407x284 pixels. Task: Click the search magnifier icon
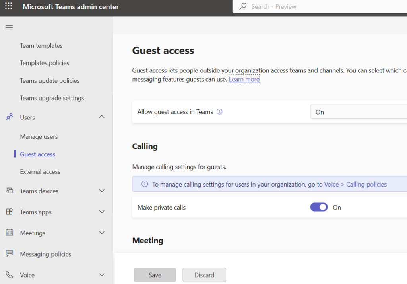click(243, 6)
